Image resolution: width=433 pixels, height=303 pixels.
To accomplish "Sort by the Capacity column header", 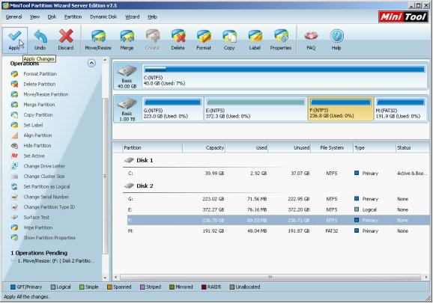I will click(x=204, y=148).
